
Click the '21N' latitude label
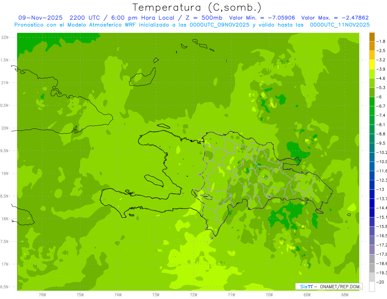click(x=5, y=83)
